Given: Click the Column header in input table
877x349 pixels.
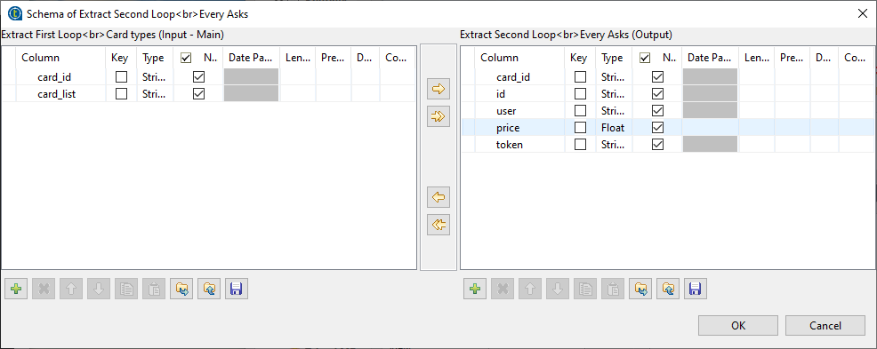Looking at the screenshot, I should 61,58.
